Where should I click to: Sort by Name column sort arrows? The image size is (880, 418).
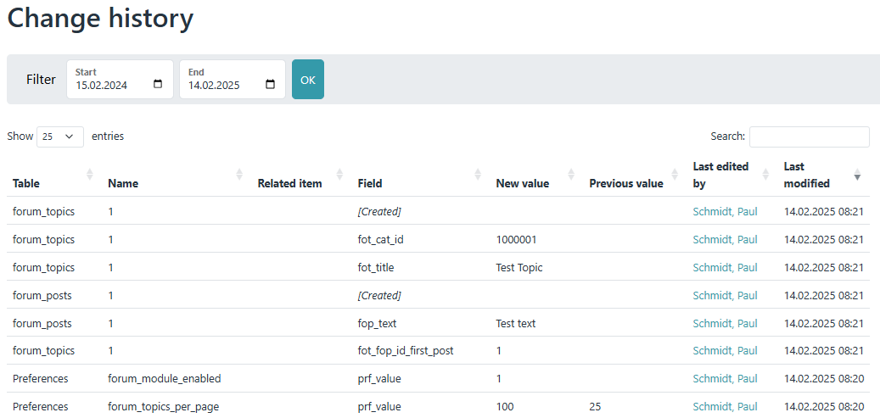[239, 175]
